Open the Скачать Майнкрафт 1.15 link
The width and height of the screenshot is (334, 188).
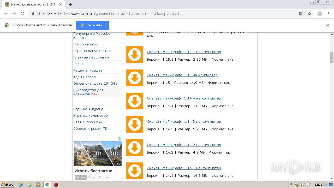tap(182, 75)
